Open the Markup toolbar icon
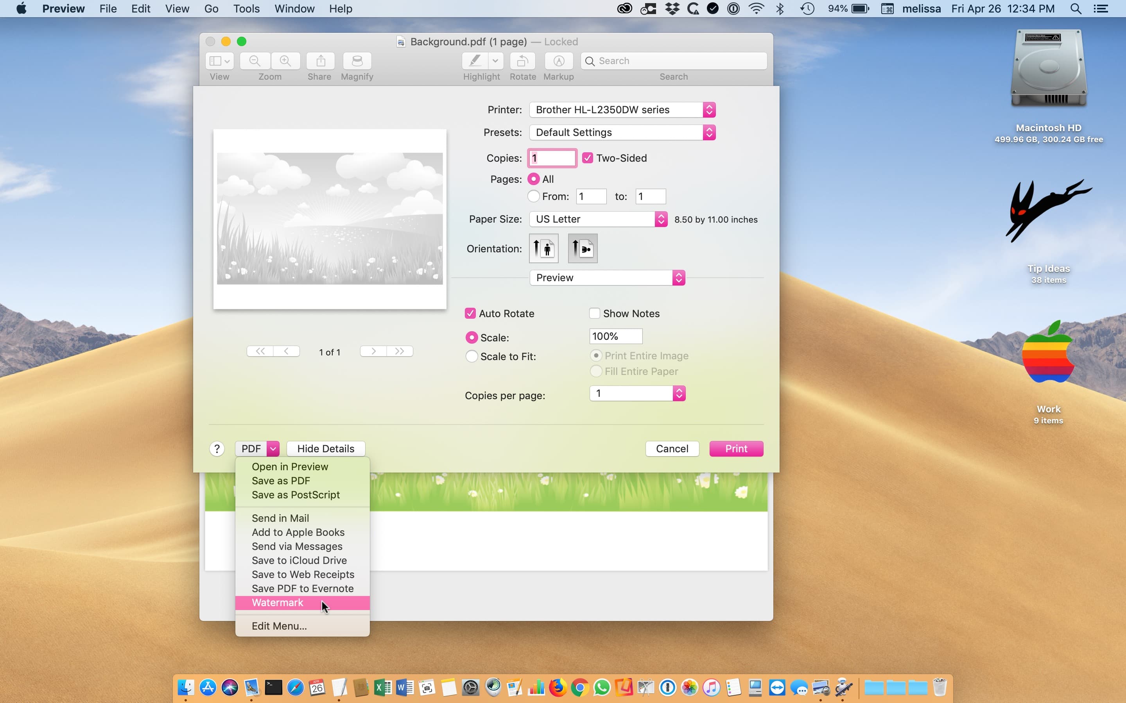Image resolution: width=1126 pixels, height=703 pixels. [x=559, y=61]
